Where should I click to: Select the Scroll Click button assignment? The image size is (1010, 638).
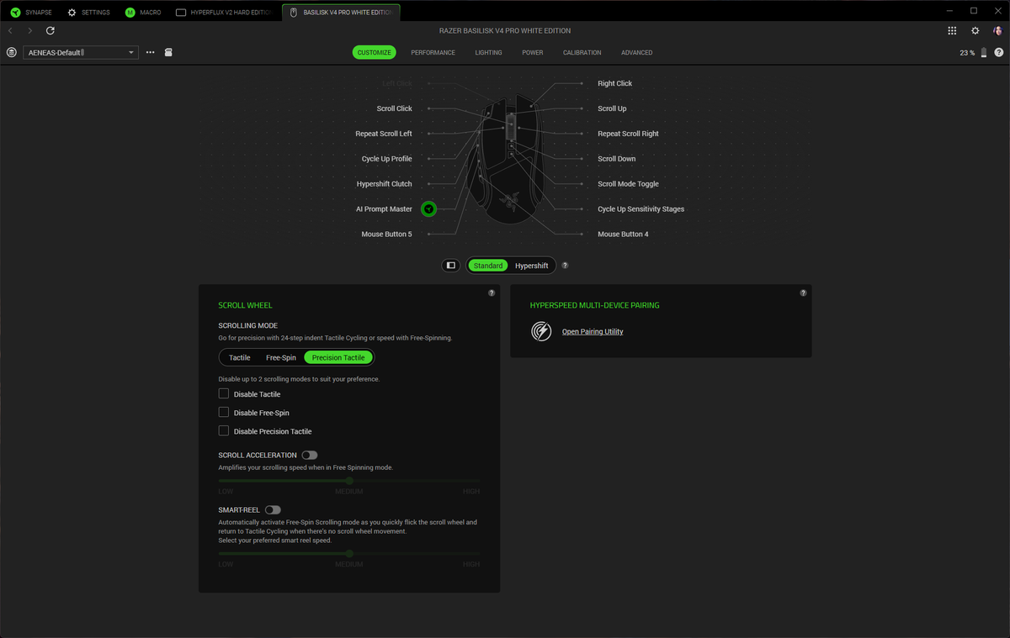[395, 108]
